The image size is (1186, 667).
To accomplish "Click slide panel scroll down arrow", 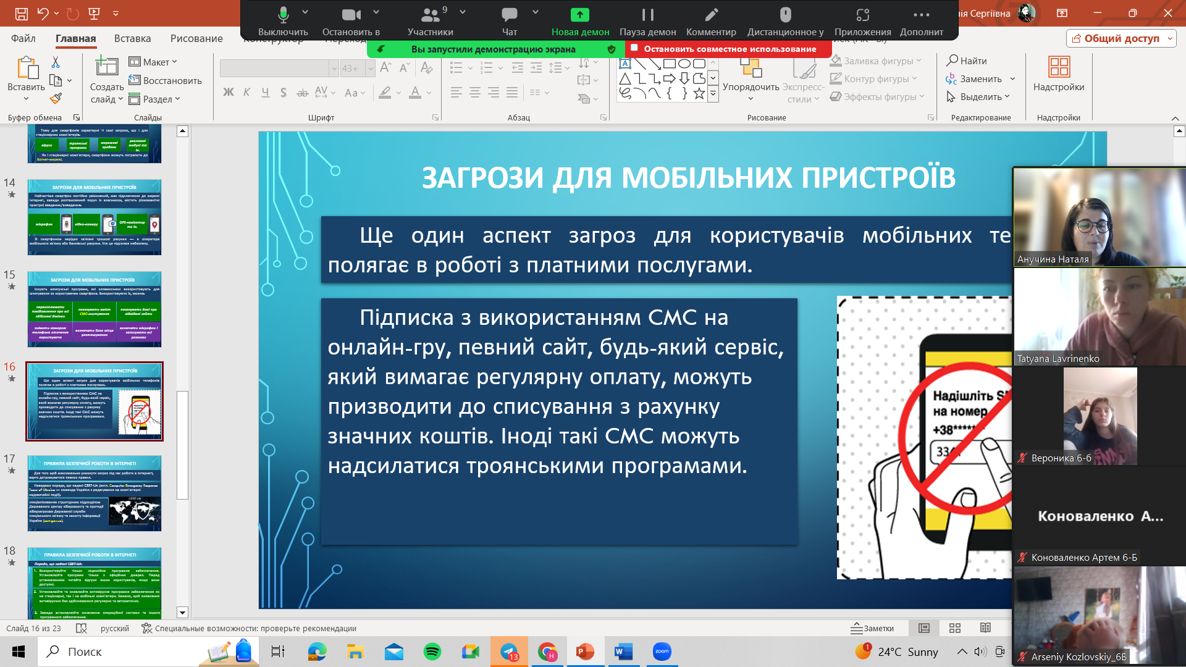I will coord(182,613).
